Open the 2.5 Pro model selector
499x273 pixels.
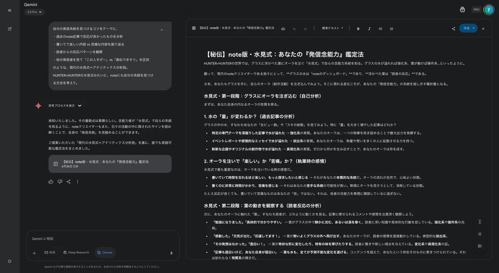click(35, 12)
